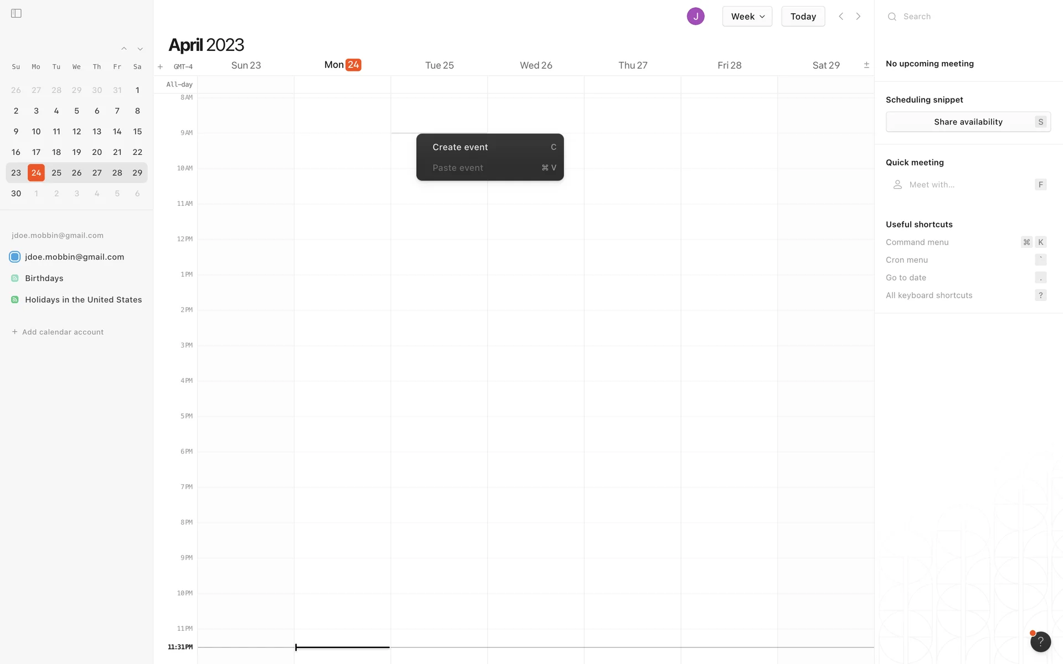Toggle Holidays in the United States calendar

coord(15,300)
